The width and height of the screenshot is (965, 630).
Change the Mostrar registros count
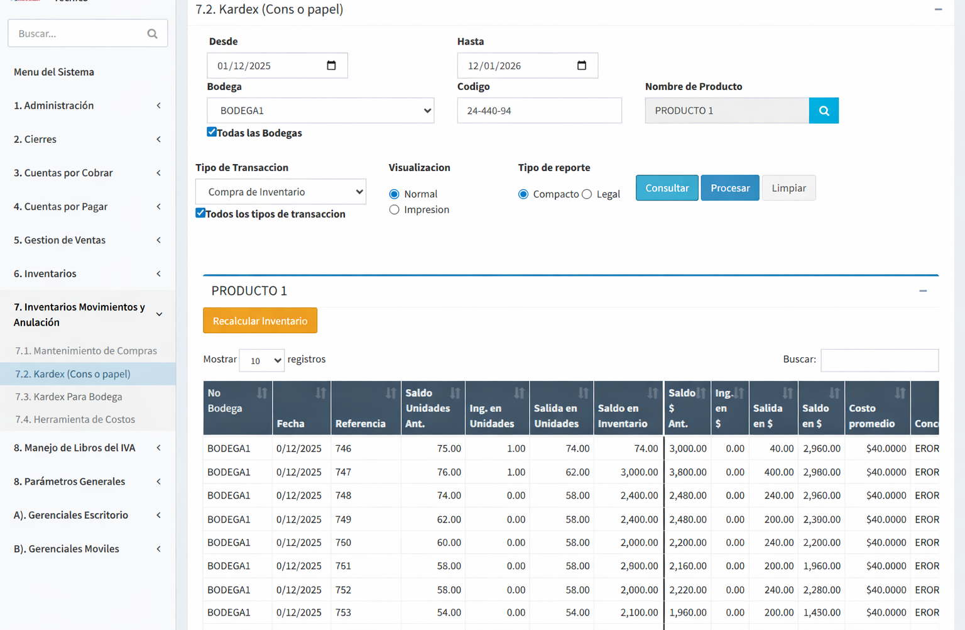point(261,360)
